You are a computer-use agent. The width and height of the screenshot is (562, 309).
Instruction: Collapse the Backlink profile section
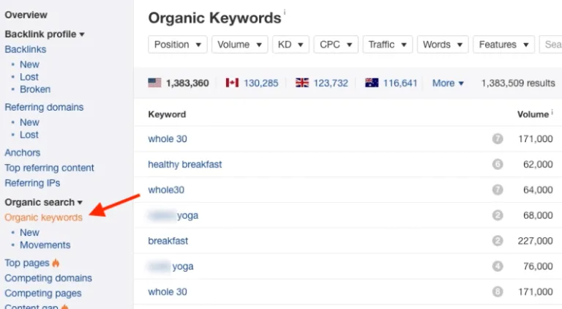click(45, 34)
